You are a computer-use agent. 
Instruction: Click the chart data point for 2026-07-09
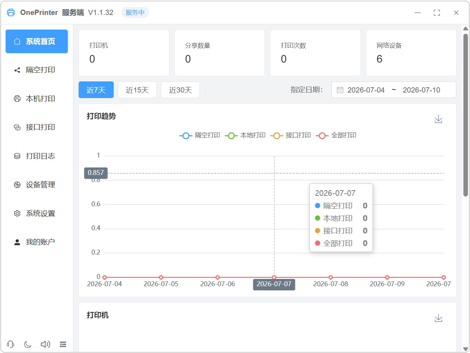387,278
